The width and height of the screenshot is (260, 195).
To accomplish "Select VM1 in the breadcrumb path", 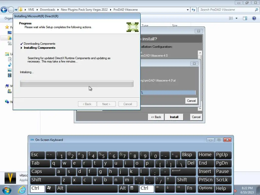I will (31, 10).
